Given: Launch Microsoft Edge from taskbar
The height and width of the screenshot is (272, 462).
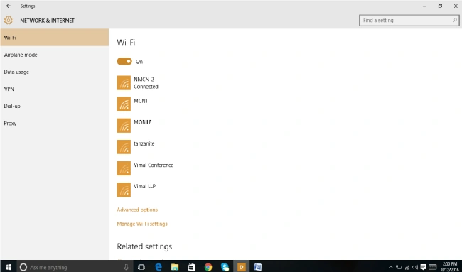Looking at the screenshot, I should tap(159, 267).
